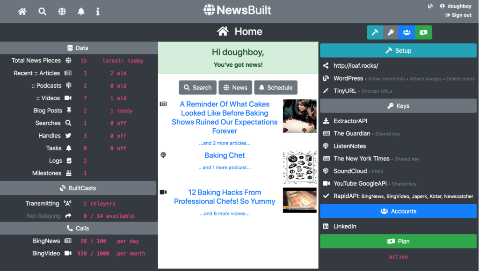The height and width of the screenshot is (271, 479).
Task: Click the 'active' plan status text
Action: point(399,257)
